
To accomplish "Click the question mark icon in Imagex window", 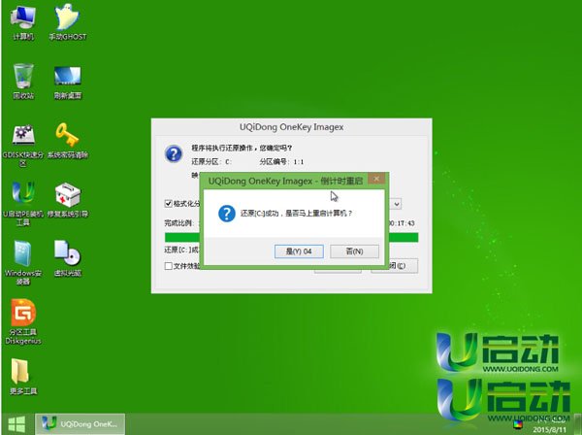I will (174, 153).
